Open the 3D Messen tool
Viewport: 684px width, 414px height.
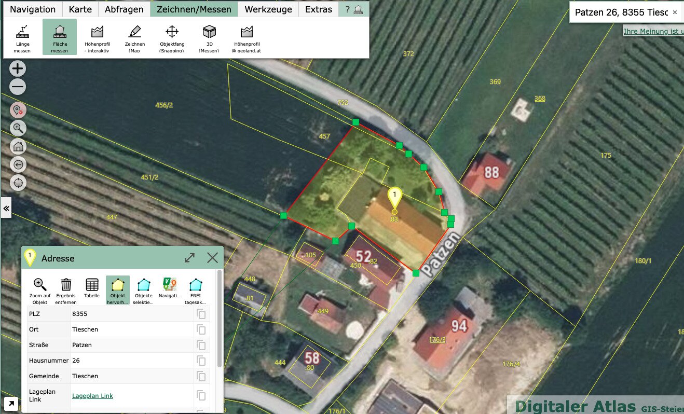tap(209, 38)
